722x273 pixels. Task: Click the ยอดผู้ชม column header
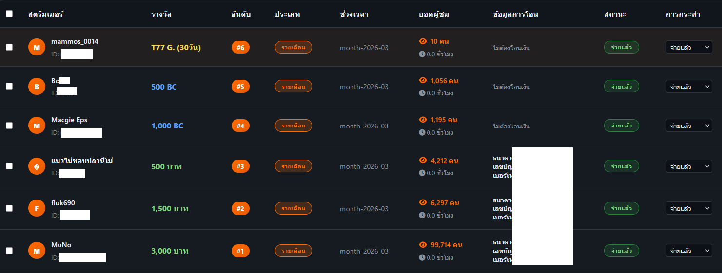[434, 14]
